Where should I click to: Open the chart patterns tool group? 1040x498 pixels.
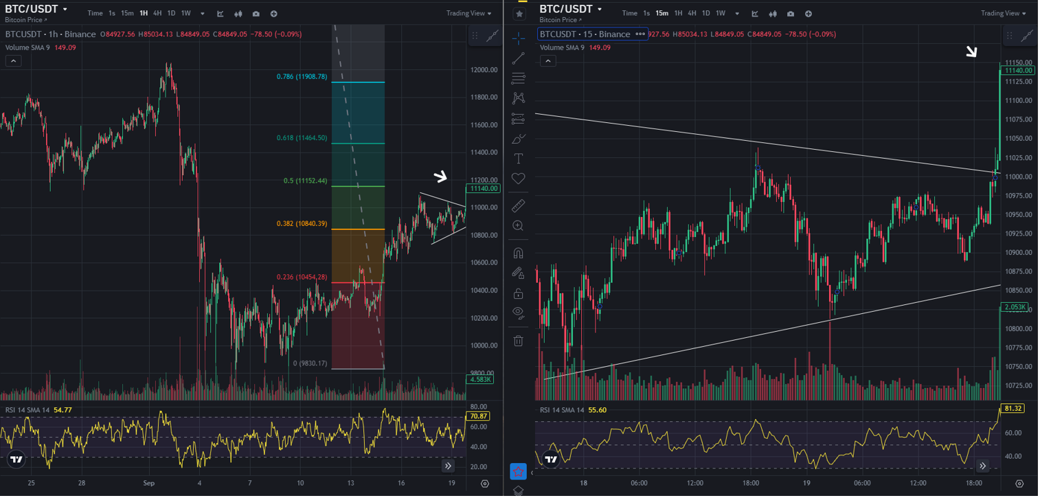[x=519, y=98]
